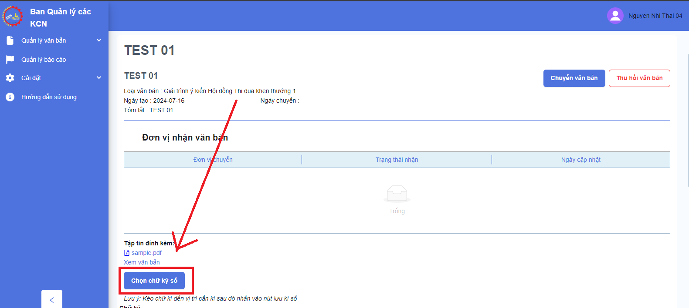
Task: Expand the Quản lý văn bản chevron
Action: [99, 40]
